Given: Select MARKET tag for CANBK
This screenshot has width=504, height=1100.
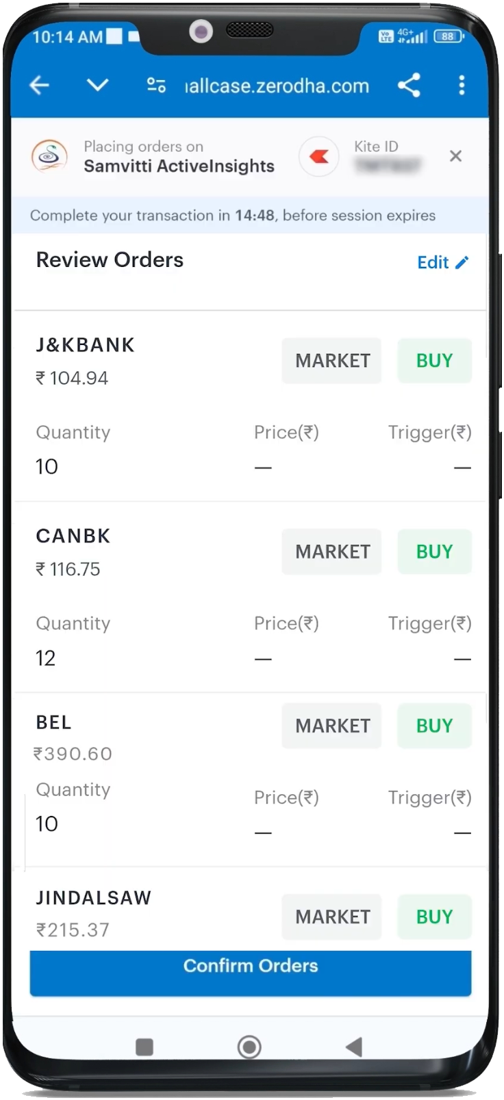Looking at the screenshot, I should pyautogui.click(x=332, y=552).
